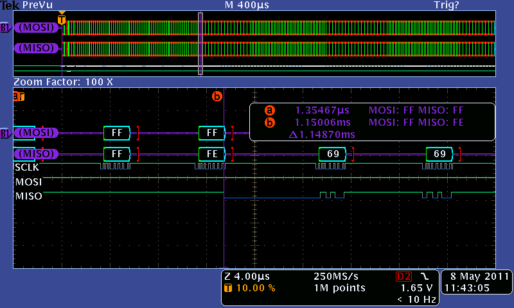Click the MISO FE decoded byte

tap(212, 154)
